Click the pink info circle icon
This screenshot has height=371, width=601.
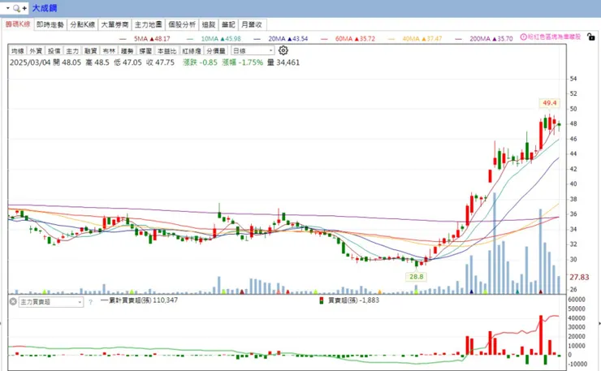523,37
